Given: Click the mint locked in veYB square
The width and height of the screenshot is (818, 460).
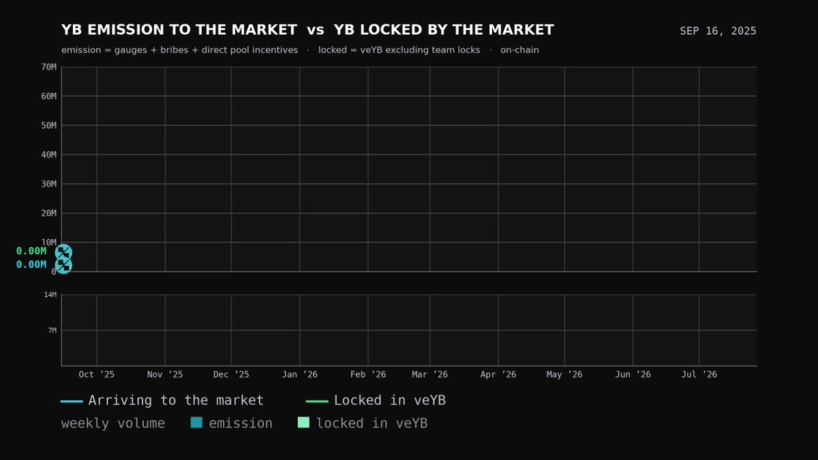Looking at the screenshot, I should [304, 423].
